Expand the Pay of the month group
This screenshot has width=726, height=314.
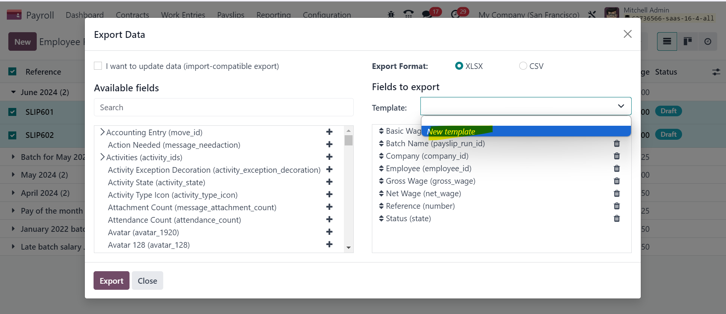pyautogui.click(x=14, y=211)
